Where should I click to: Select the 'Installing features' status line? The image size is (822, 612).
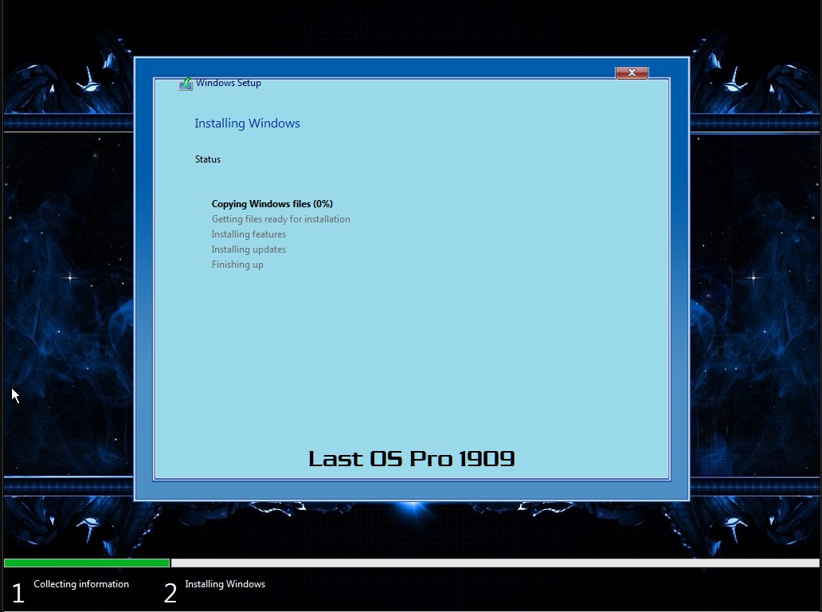(249, 234)
